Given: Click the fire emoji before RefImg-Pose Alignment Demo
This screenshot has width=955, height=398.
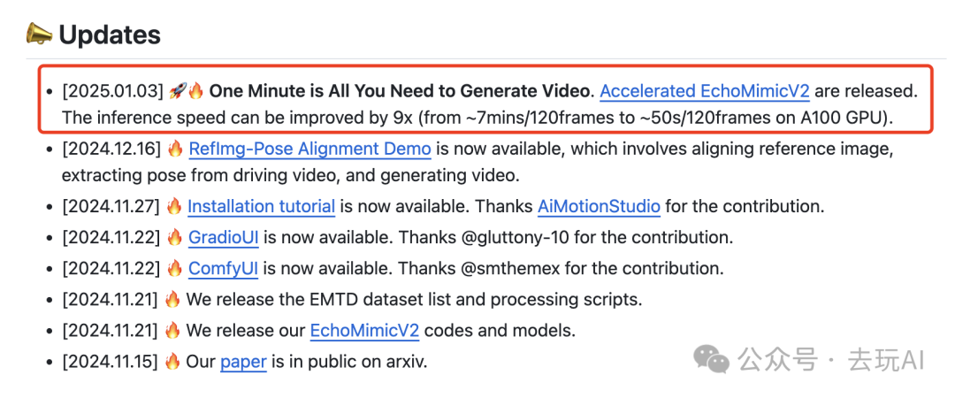Looking at the screenshot, I should [175, 149].
